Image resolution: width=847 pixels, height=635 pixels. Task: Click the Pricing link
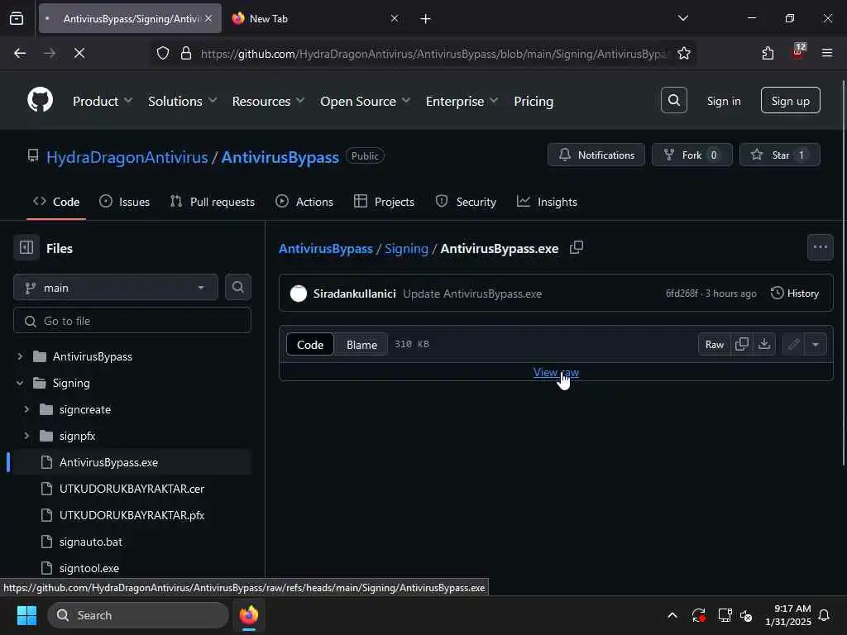(534, 101)
